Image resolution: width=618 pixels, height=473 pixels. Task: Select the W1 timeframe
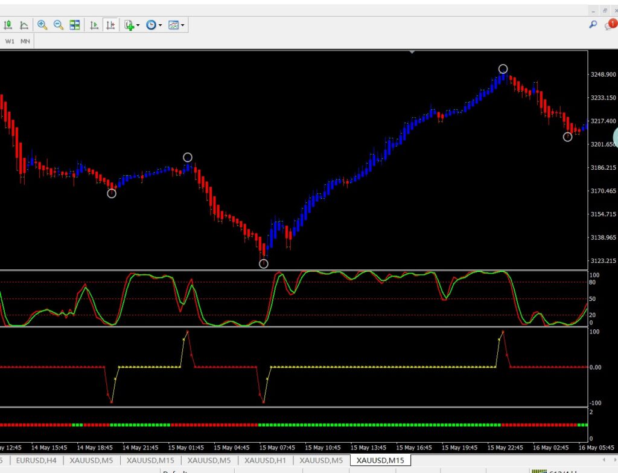point(10,42)
